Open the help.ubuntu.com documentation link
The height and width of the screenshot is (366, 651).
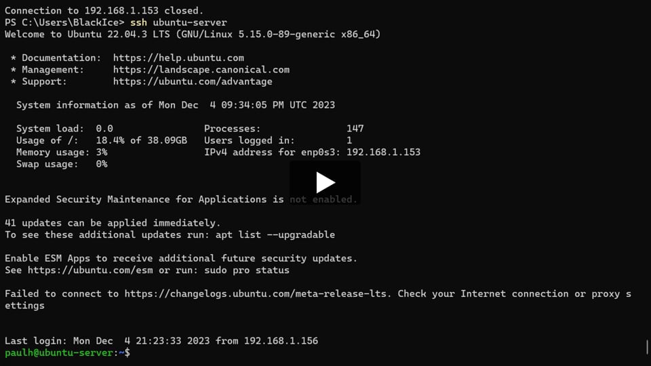178,58
